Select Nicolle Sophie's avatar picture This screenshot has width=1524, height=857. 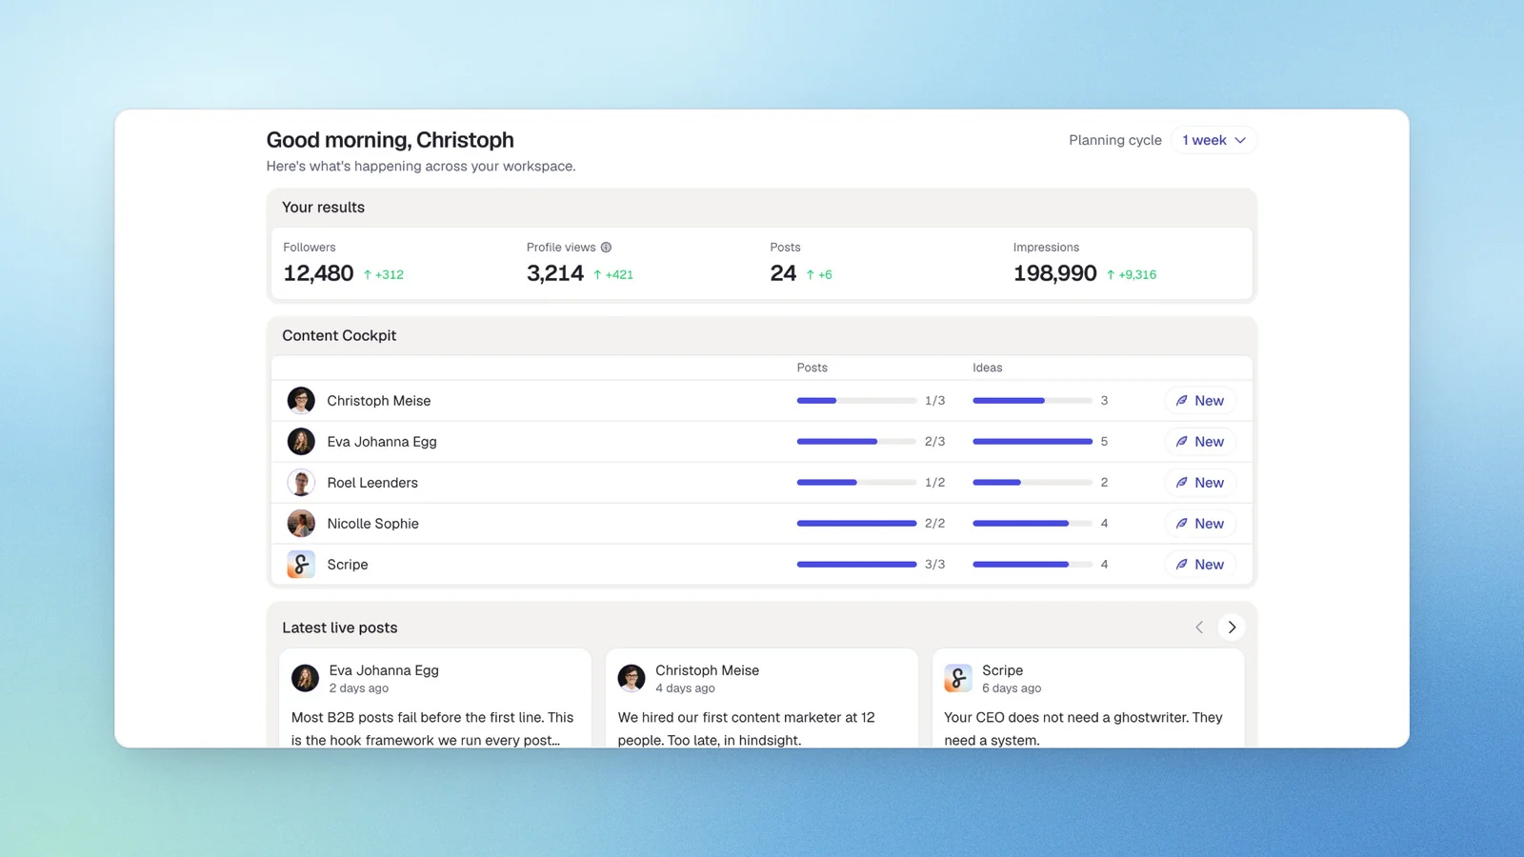point(301,524)
